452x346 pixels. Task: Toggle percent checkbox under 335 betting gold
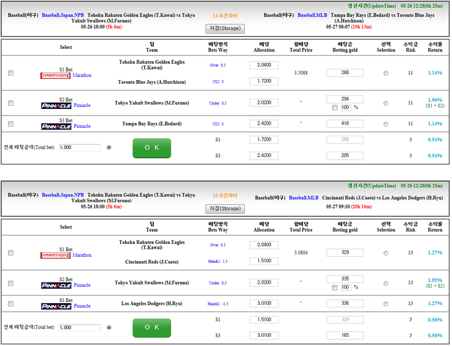click(x=335, y=287)
